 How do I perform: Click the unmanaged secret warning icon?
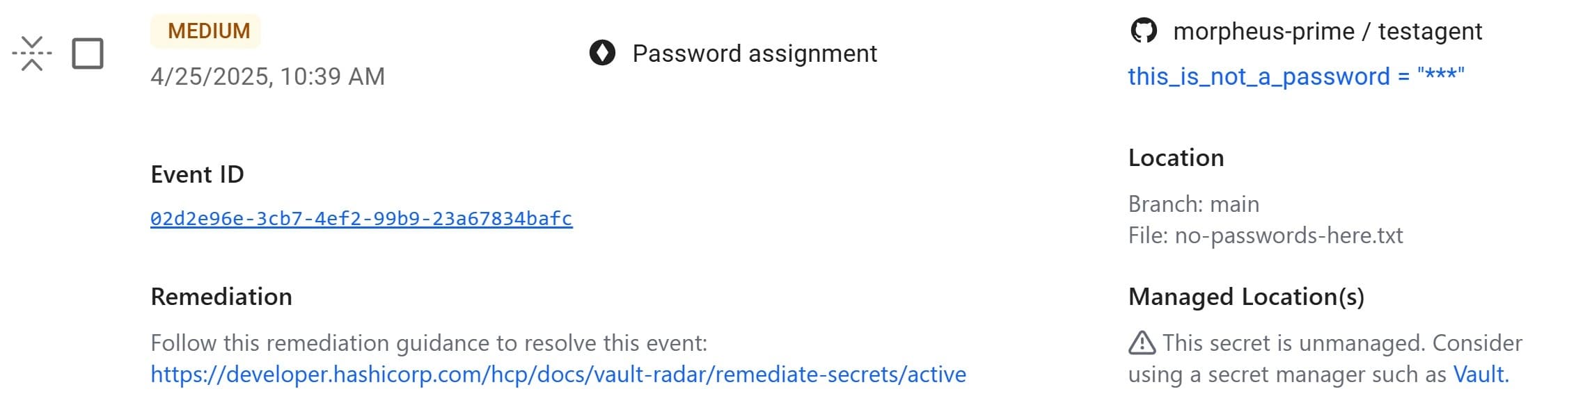(x=1142, y=343)
